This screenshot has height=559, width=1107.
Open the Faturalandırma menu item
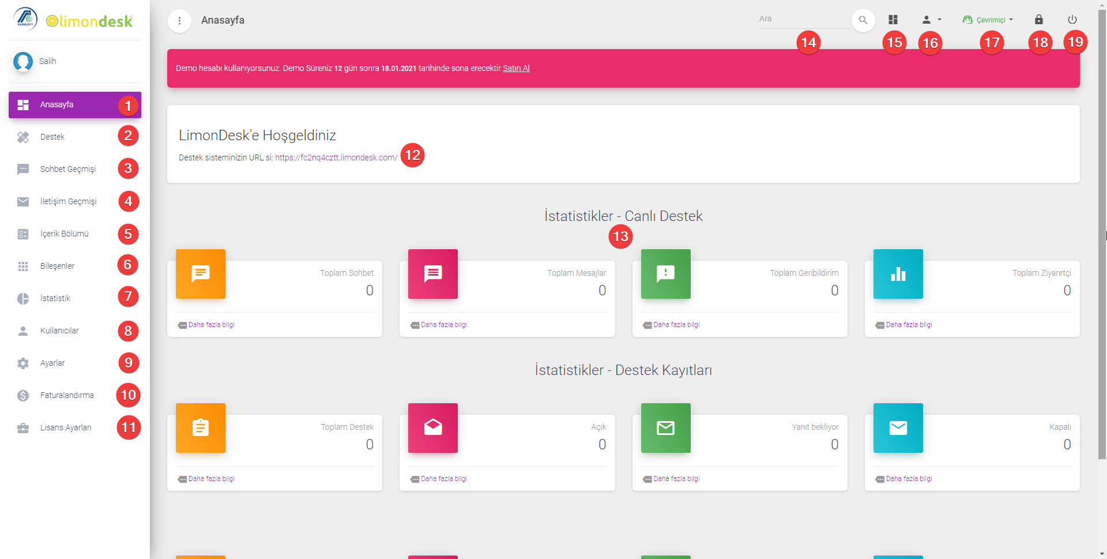coord(75,396)
